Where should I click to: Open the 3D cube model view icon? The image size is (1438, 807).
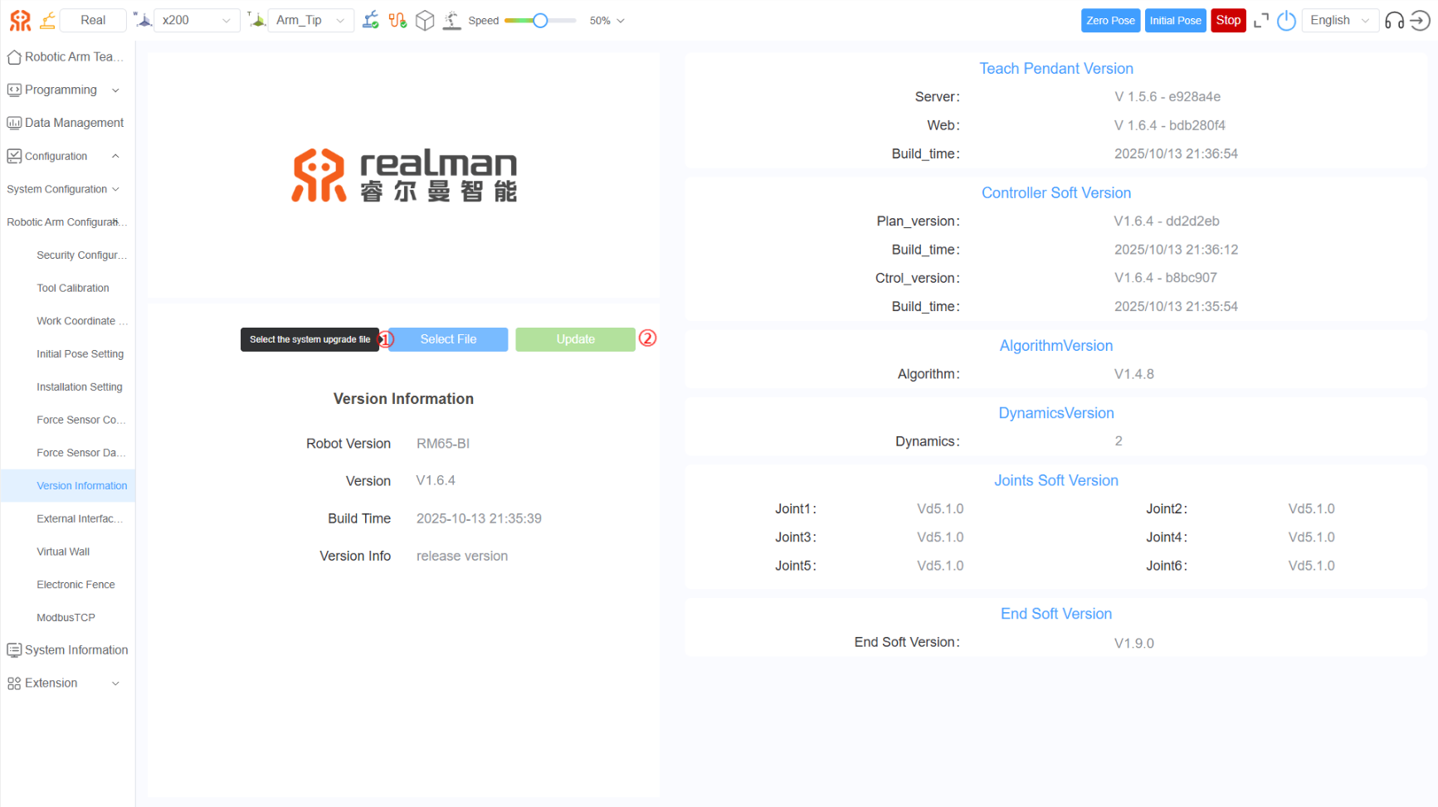coord(425,20)
